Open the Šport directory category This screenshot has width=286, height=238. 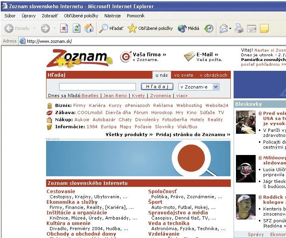pos(155,202)
